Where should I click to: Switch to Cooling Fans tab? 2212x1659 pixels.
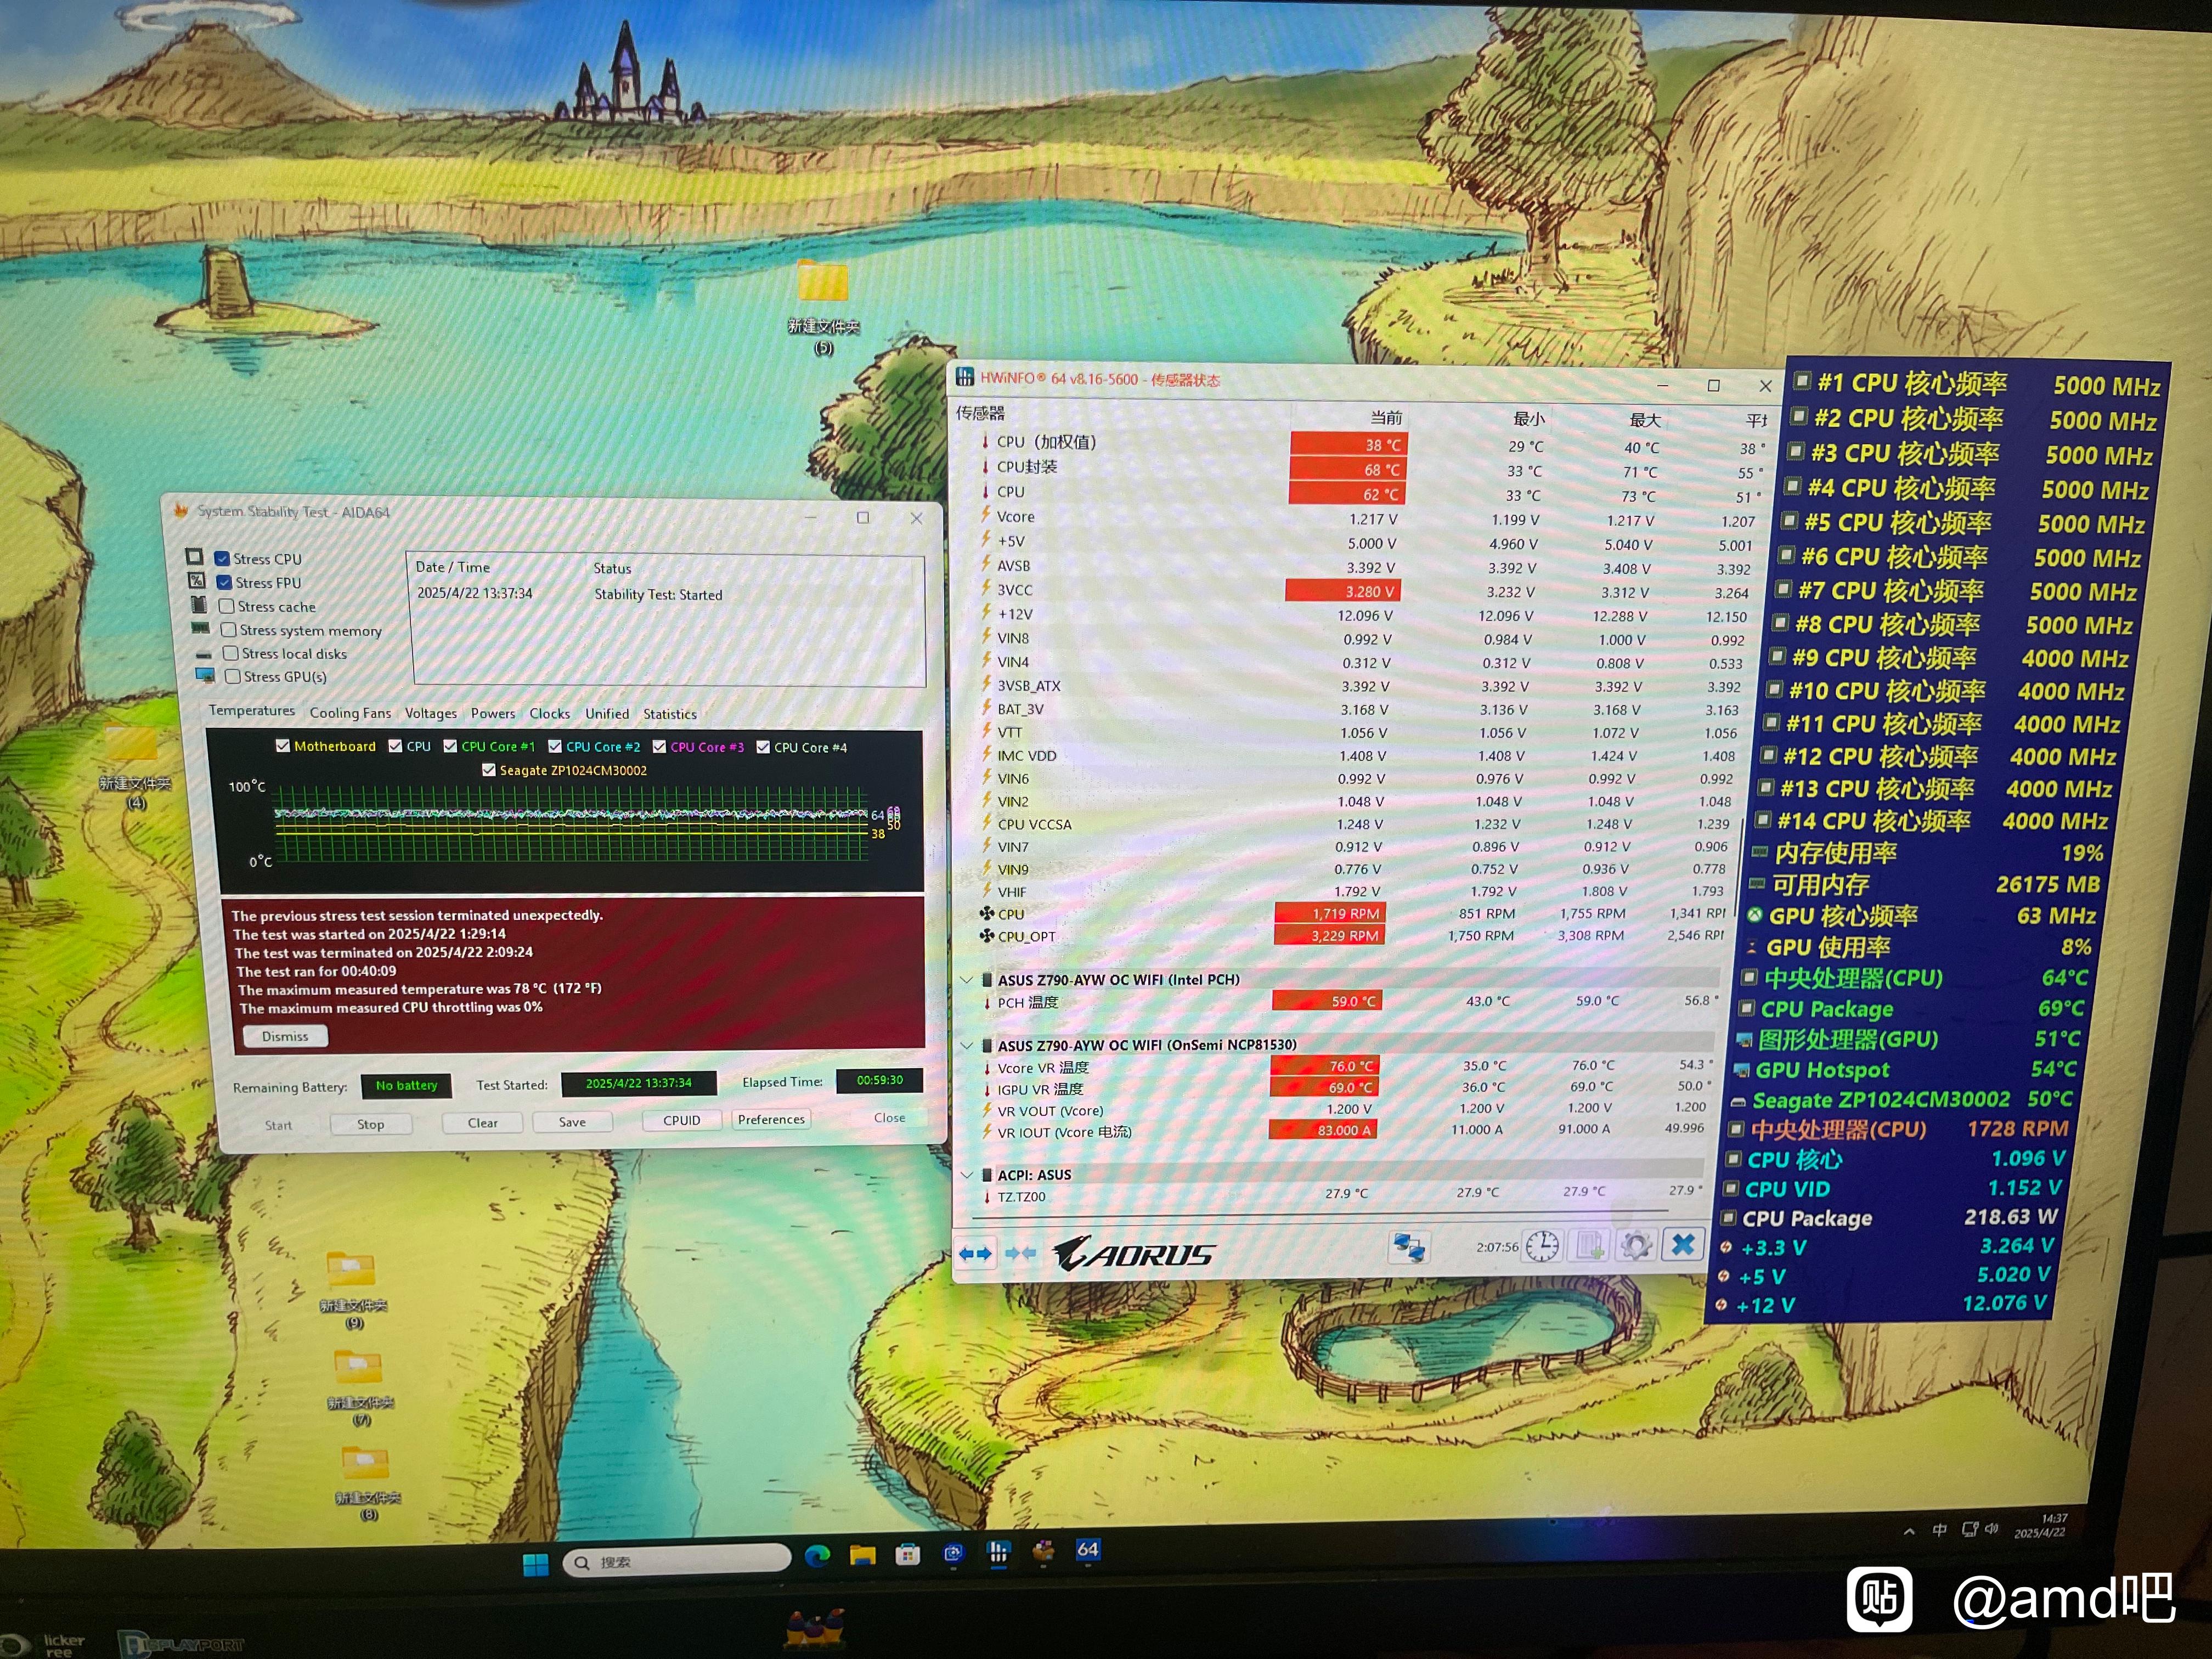351,713
